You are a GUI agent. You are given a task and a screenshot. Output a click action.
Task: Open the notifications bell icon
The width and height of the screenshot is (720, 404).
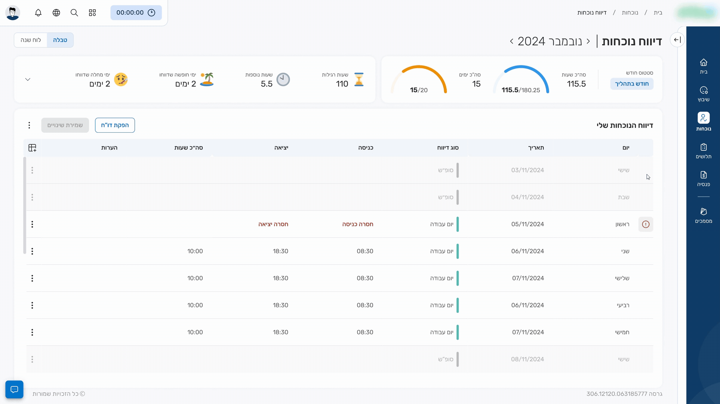coord(38,13)
